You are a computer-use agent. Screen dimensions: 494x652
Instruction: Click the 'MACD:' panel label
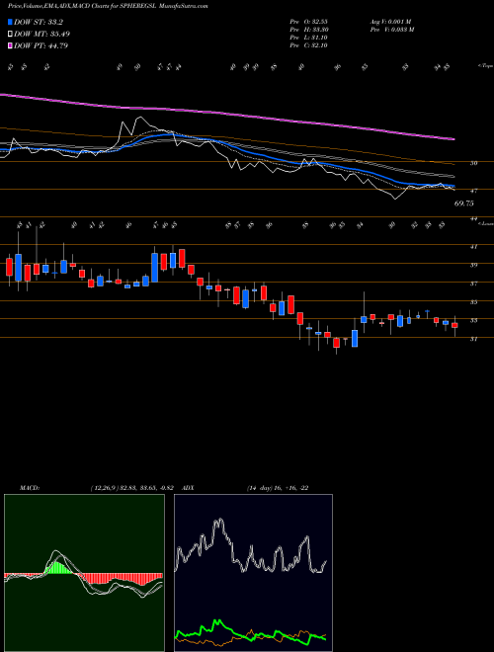[30, 488]
